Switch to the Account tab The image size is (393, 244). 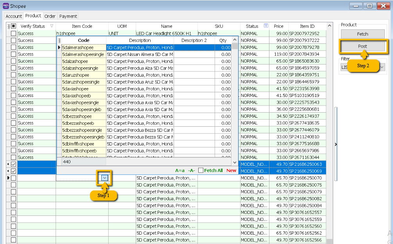point(14,16)
